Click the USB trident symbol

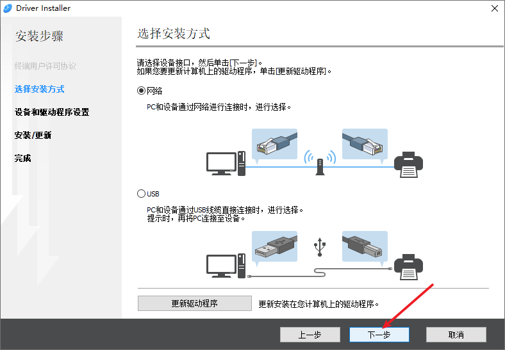(x=320, y=247)
